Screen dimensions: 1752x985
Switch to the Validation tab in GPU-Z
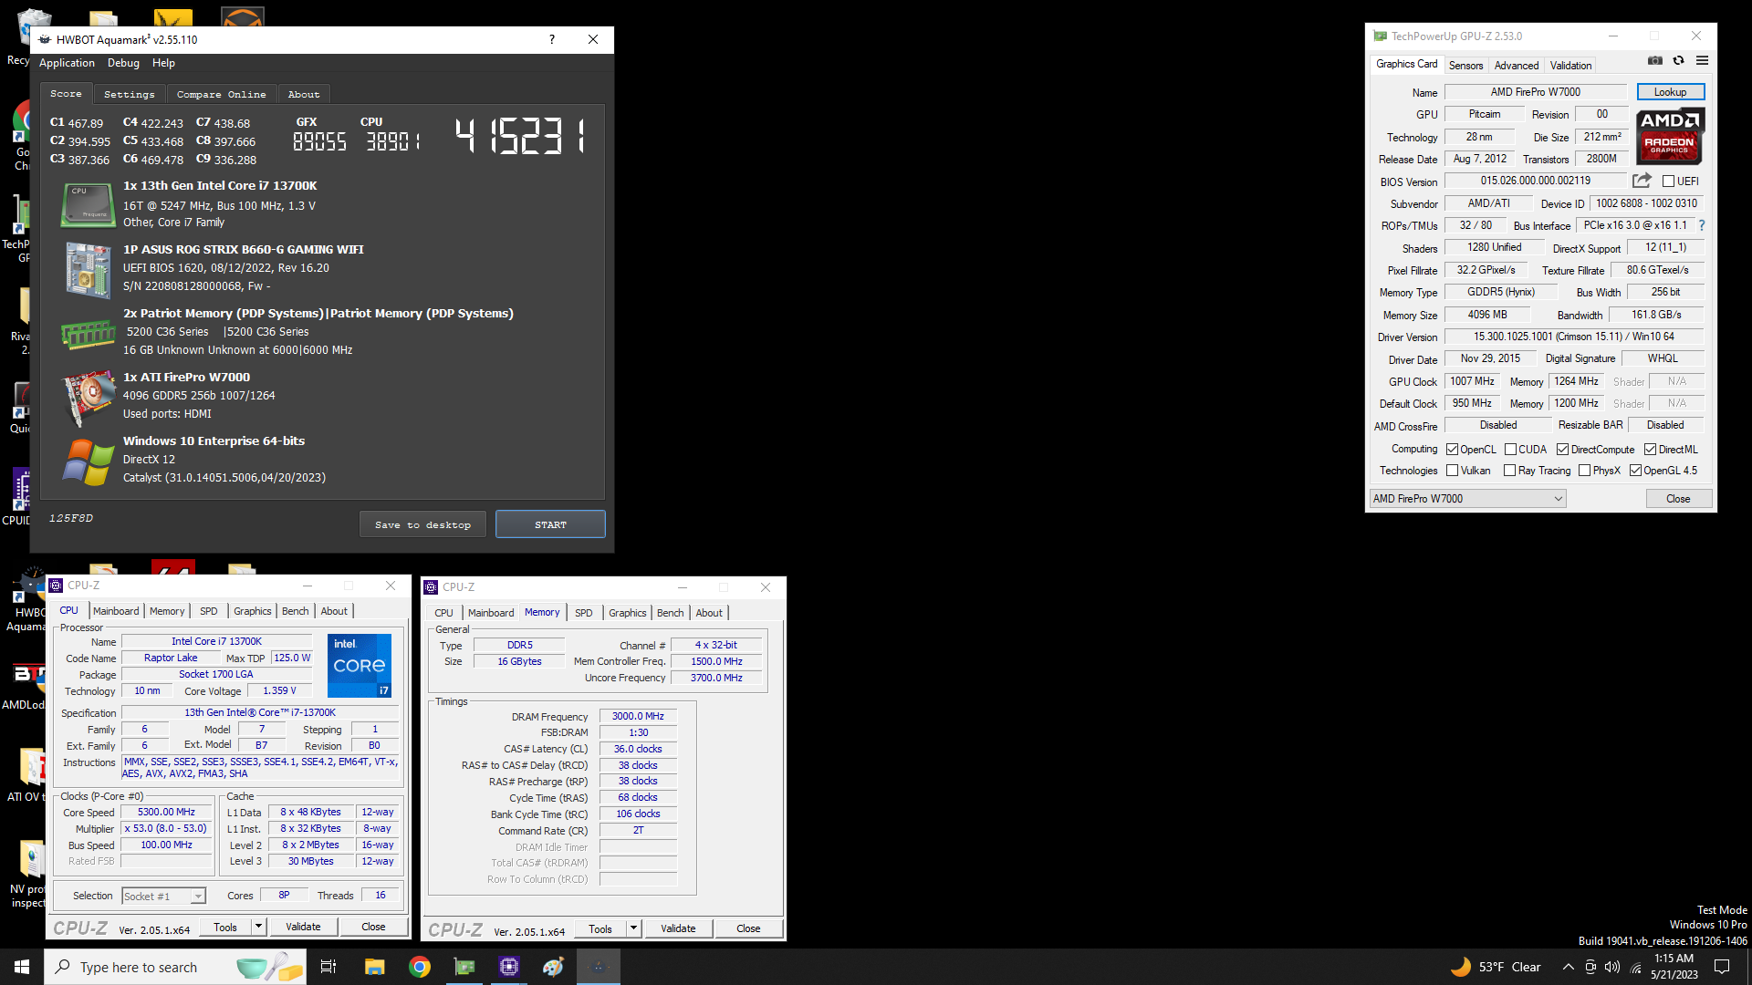[1570, 66]
